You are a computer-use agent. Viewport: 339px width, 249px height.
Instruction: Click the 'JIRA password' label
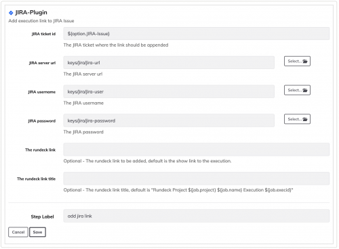pos(42,121)
